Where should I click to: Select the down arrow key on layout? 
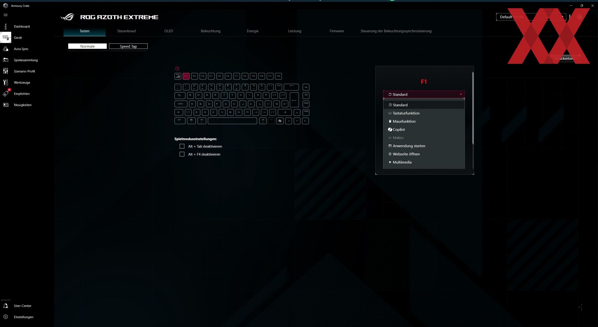tap(297, 121)
